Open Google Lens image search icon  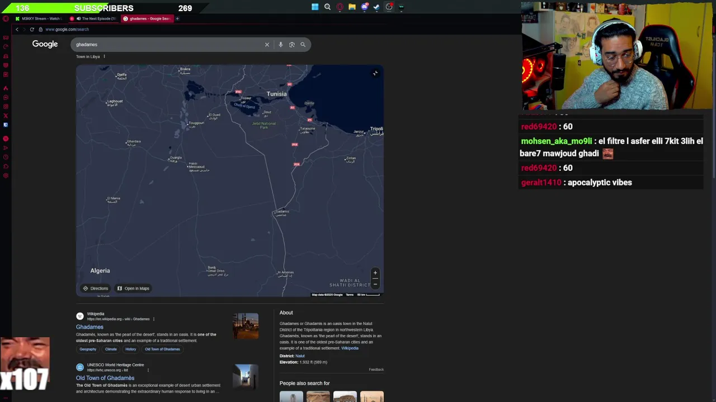pyautogui.click(x=291, y=45)
